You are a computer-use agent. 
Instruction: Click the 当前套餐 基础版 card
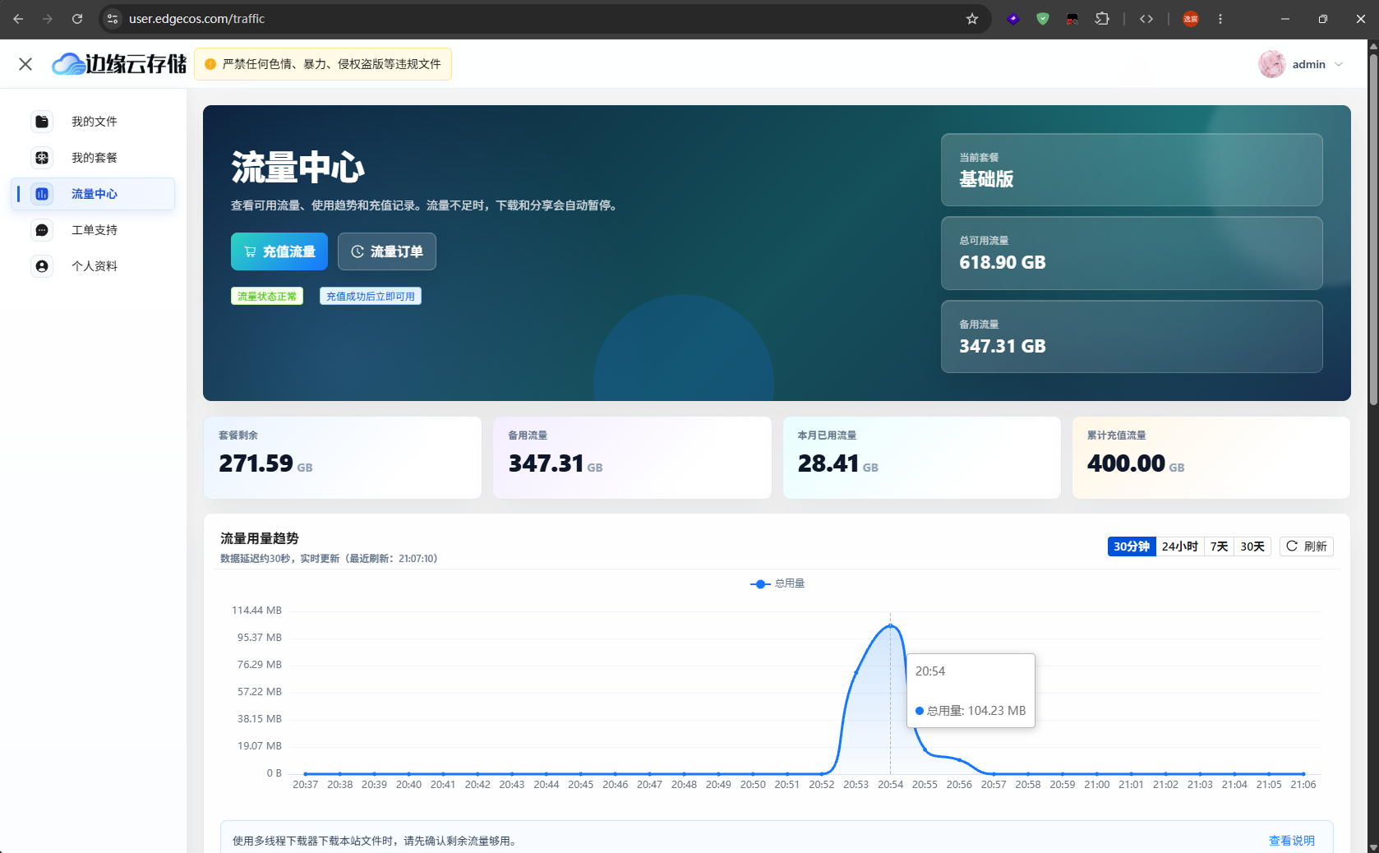[1132, 170]
